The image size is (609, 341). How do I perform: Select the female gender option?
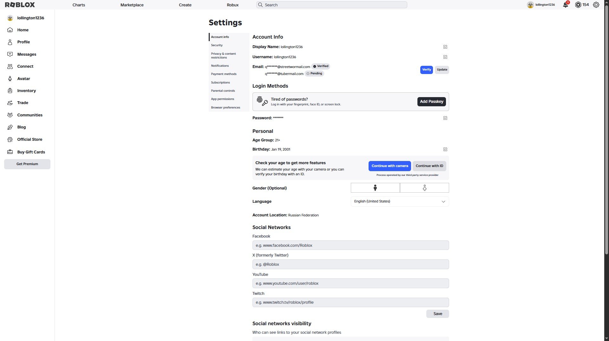[424, 188]
